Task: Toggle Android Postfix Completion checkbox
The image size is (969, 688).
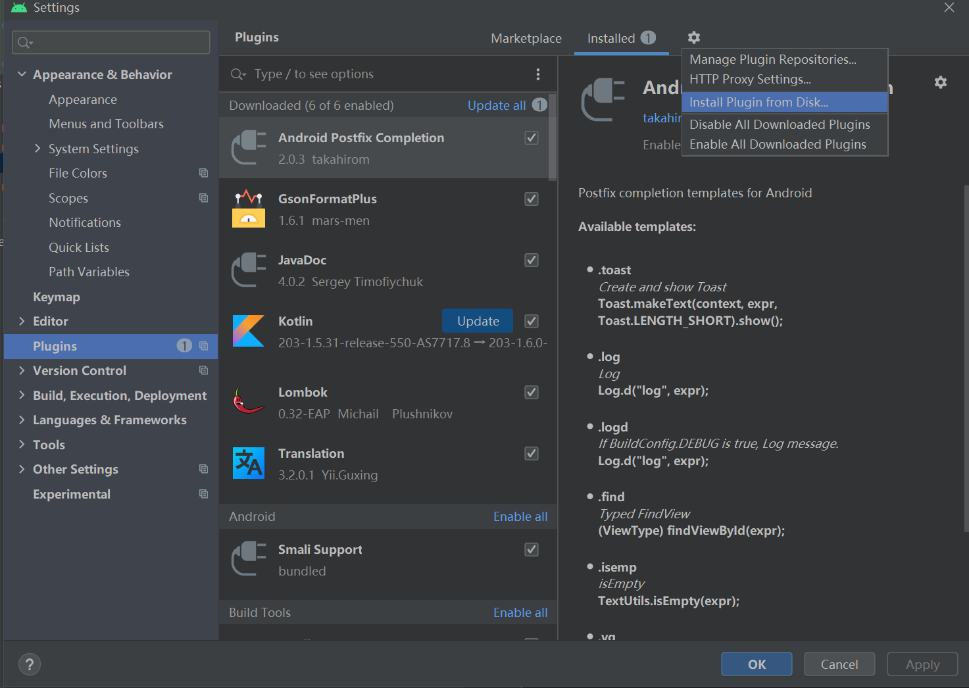Action: coord(532,137)
